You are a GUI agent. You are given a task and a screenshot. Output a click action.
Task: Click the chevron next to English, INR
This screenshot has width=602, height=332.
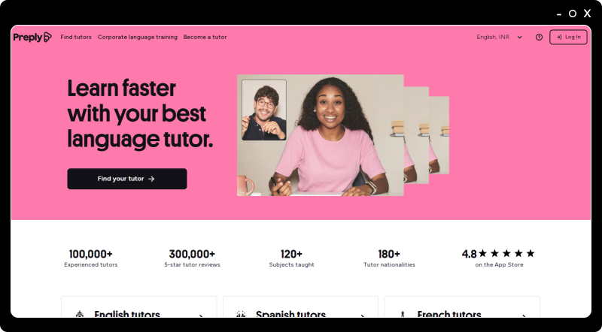(x=520, y=38)
